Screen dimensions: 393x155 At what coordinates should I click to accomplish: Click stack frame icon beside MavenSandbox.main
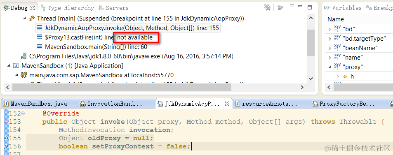tap(39, 46)
